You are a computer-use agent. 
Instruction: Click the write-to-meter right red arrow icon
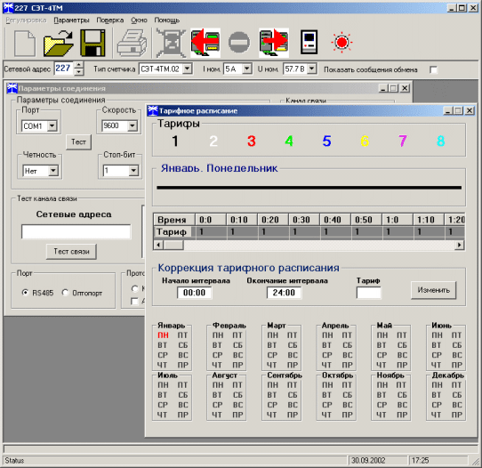tap(274, 43)
